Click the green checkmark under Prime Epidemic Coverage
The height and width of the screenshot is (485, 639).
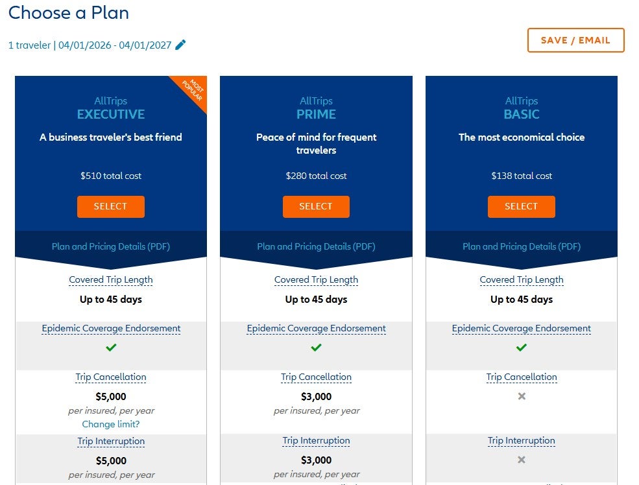[x=316, y=347]
